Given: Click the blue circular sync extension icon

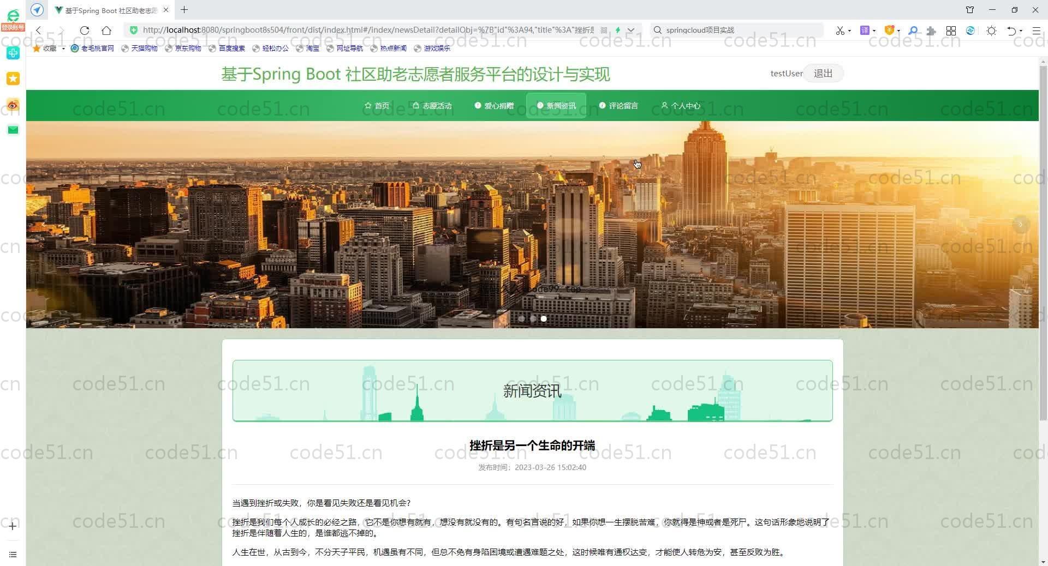Looking at the screenshot, I should [970, 31].
